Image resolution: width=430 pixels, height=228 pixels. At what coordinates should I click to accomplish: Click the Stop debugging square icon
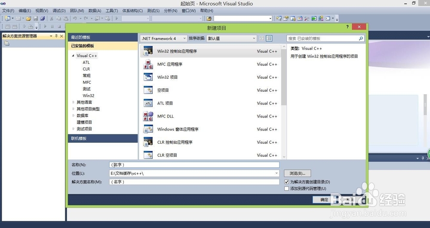(x=59, y=27)
